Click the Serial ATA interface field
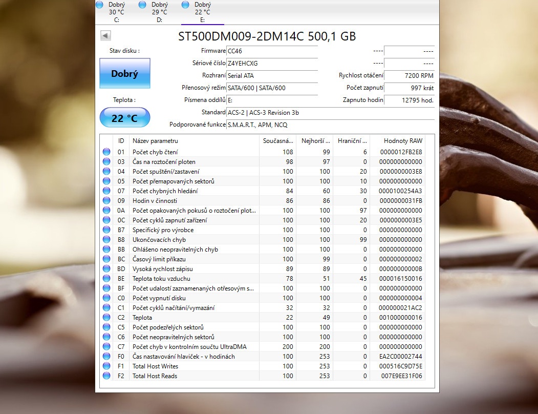 tap(272, 76)
